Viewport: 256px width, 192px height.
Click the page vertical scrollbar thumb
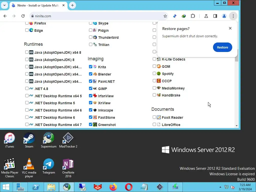[x=236, y=55]
